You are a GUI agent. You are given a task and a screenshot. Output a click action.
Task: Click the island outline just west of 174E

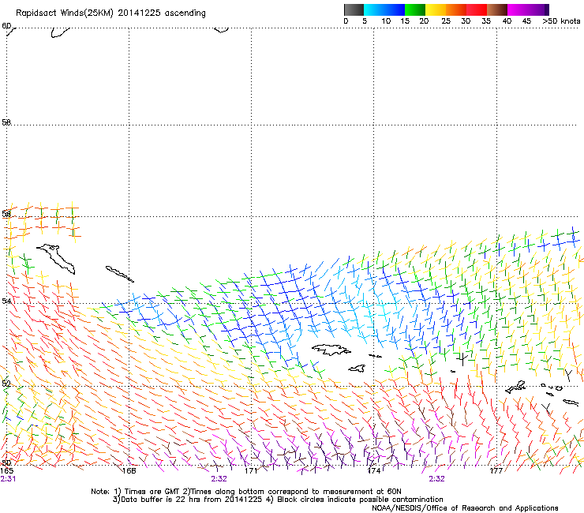(358, 369)
